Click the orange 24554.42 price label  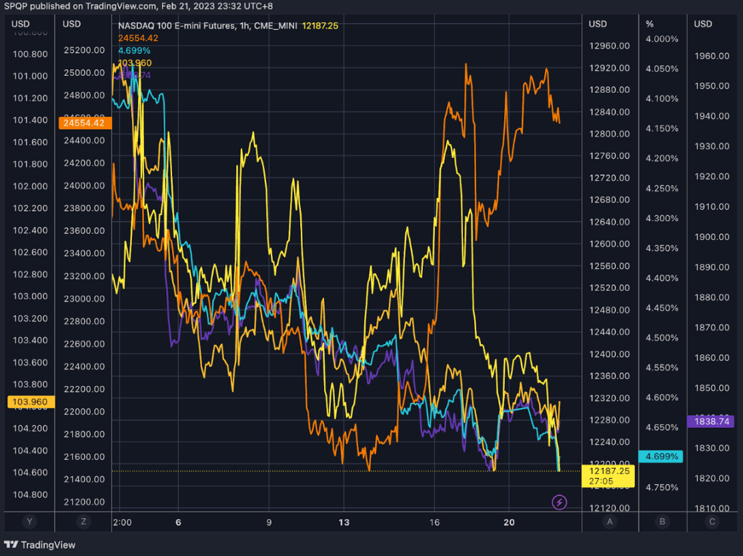click(x=85, y=123)
